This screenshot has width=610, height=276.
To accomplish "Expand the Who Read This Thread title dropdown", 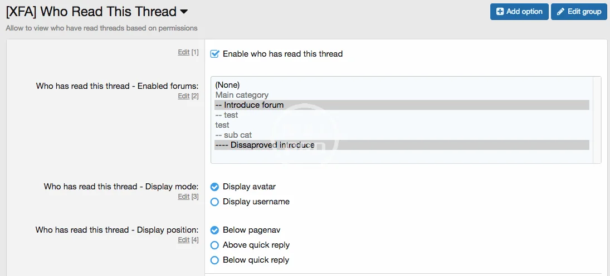I will [x=184, y=12].
